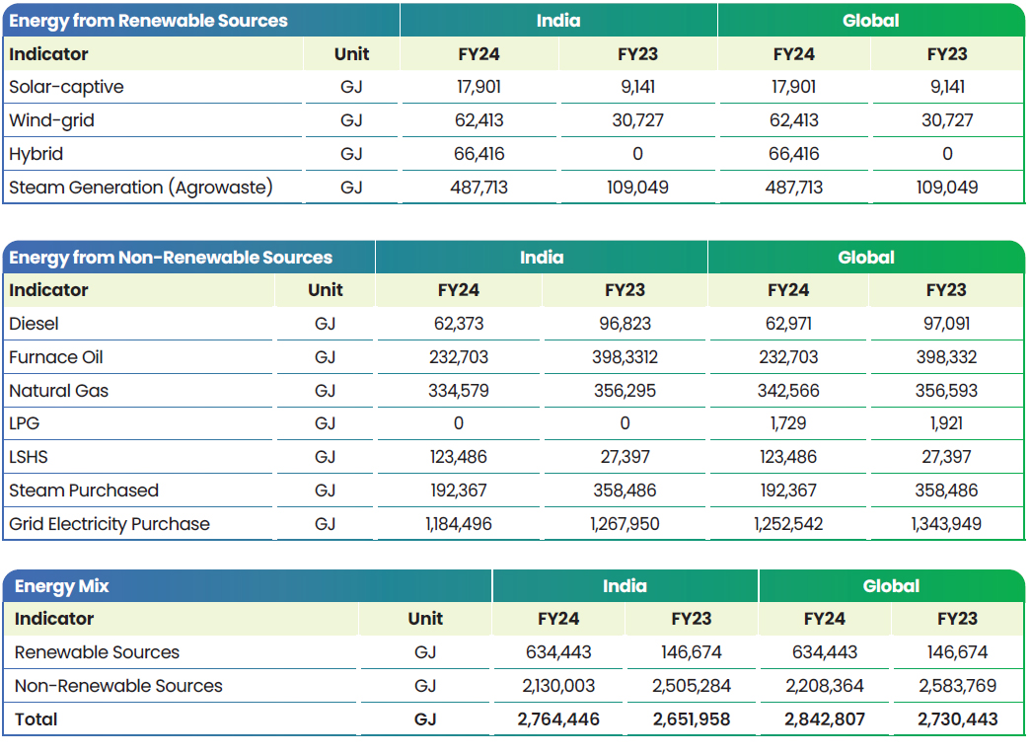The image size is (1031, 755).
Task: Click the Furnace Oil value 398,332
Action: 946,357
